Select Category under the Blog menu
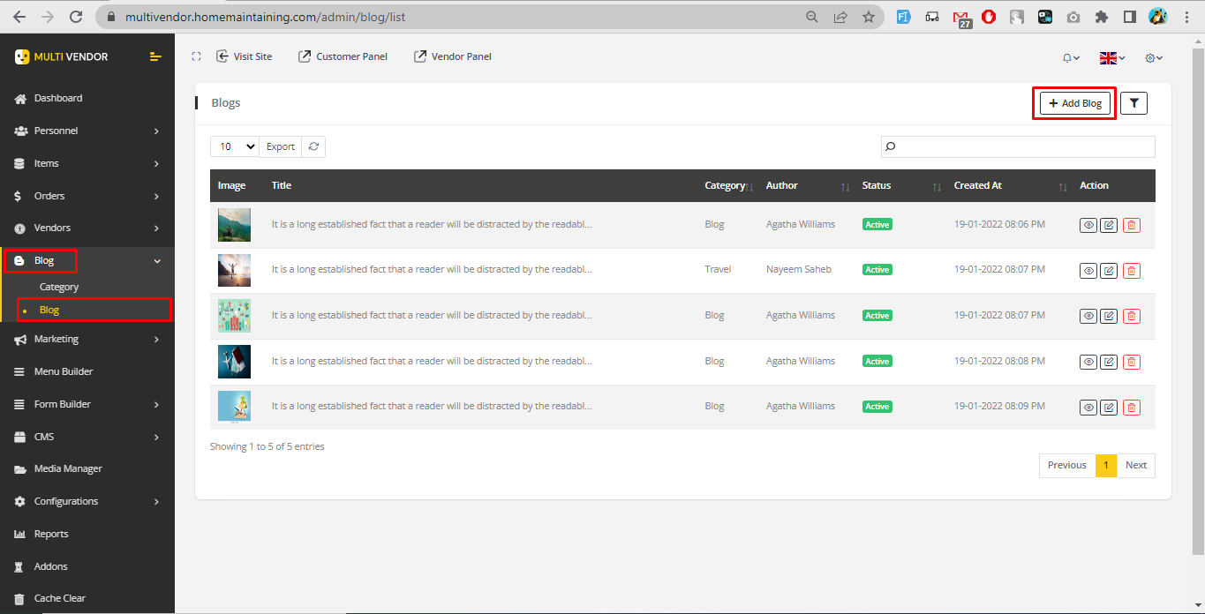The height and width of the screenshot is (614, 1205). pos(59,287)
